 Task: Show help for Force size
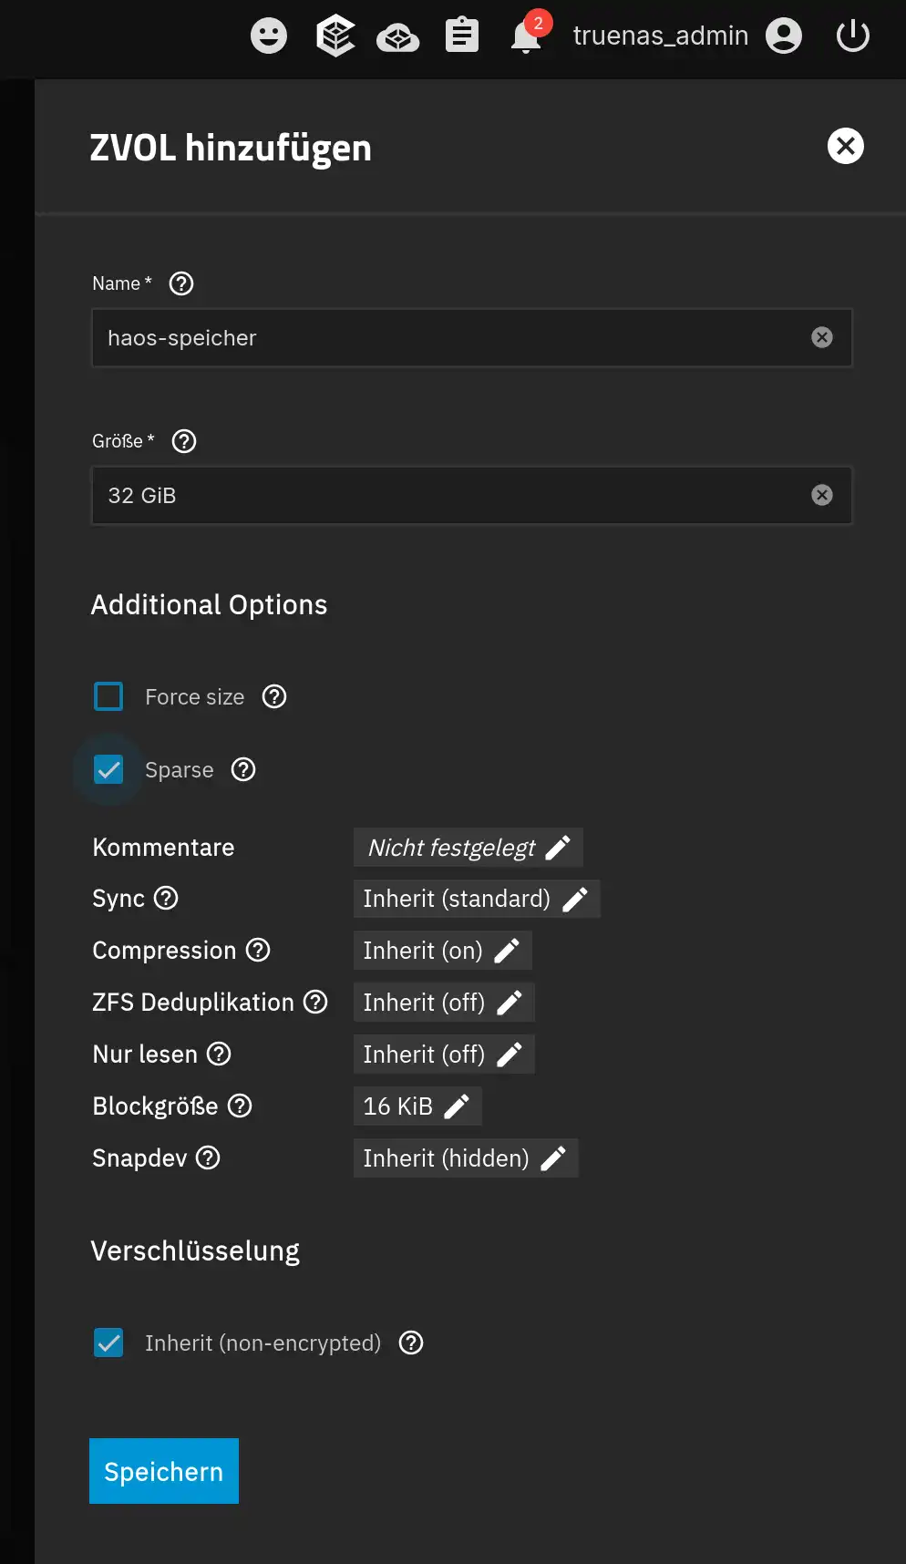[274, 696]
